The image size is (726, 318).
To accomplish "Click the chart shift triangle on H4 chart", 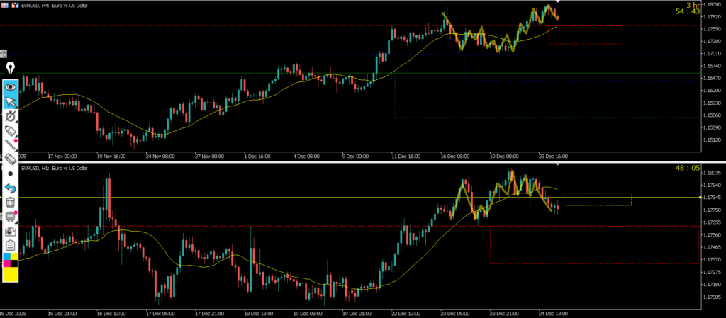I will coord(558,3).
